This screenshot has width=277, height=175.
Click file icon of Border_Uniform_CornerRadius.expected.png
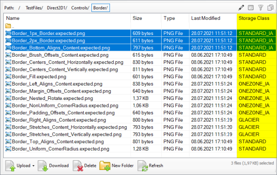pos(8,149)
